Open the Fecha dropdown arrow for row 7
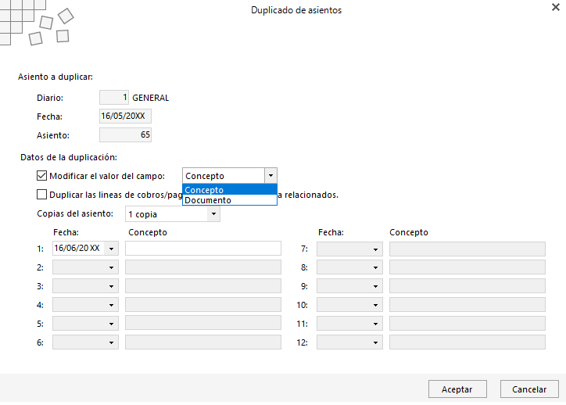Image resolution: width=566 pixels, height=405 pixels. click(375, 249)
